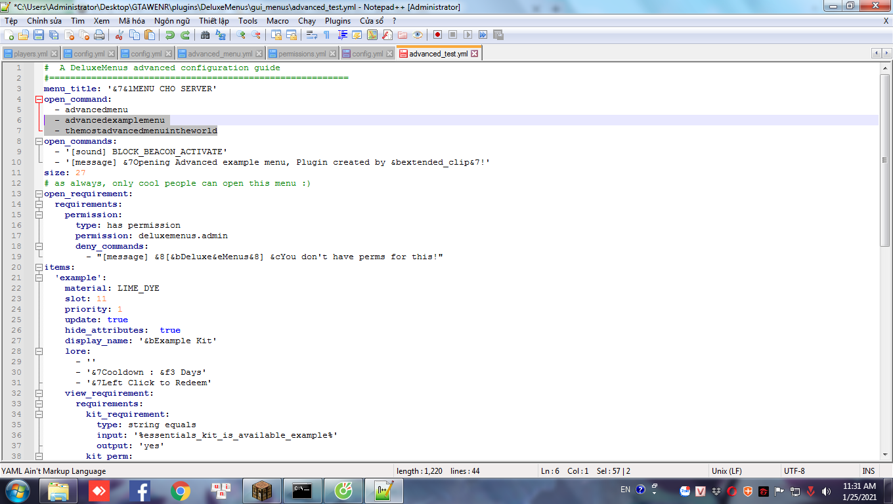
Task: Collapse the items fold on line 20
Action: [39, 268]
